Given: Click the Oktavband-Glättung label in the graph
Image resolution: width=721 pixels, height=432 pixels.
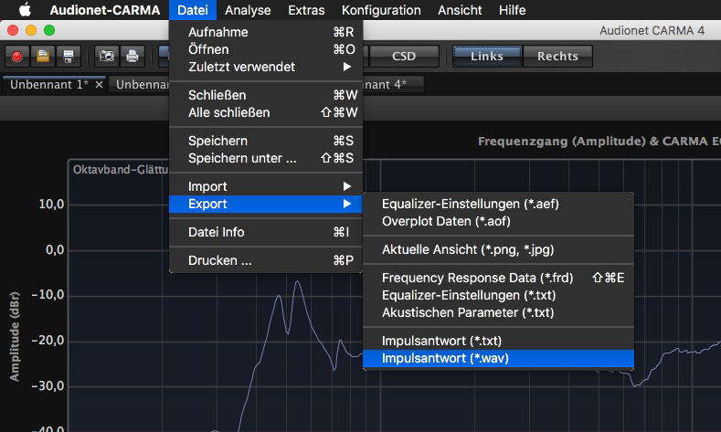Looking at the screenshot, I should tap(121, 170).
